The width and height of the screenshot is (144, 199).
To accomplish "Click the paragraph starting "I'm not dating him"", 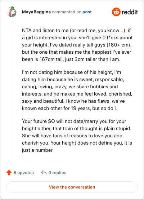I will coord(77,90).
